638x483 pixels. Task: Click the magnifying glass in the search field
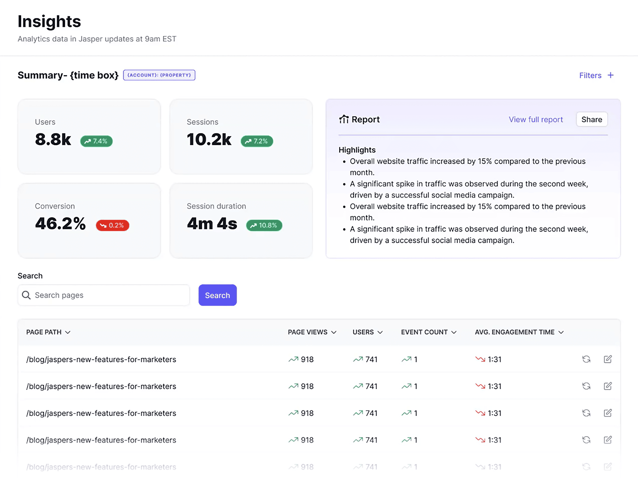coord(26,295)
